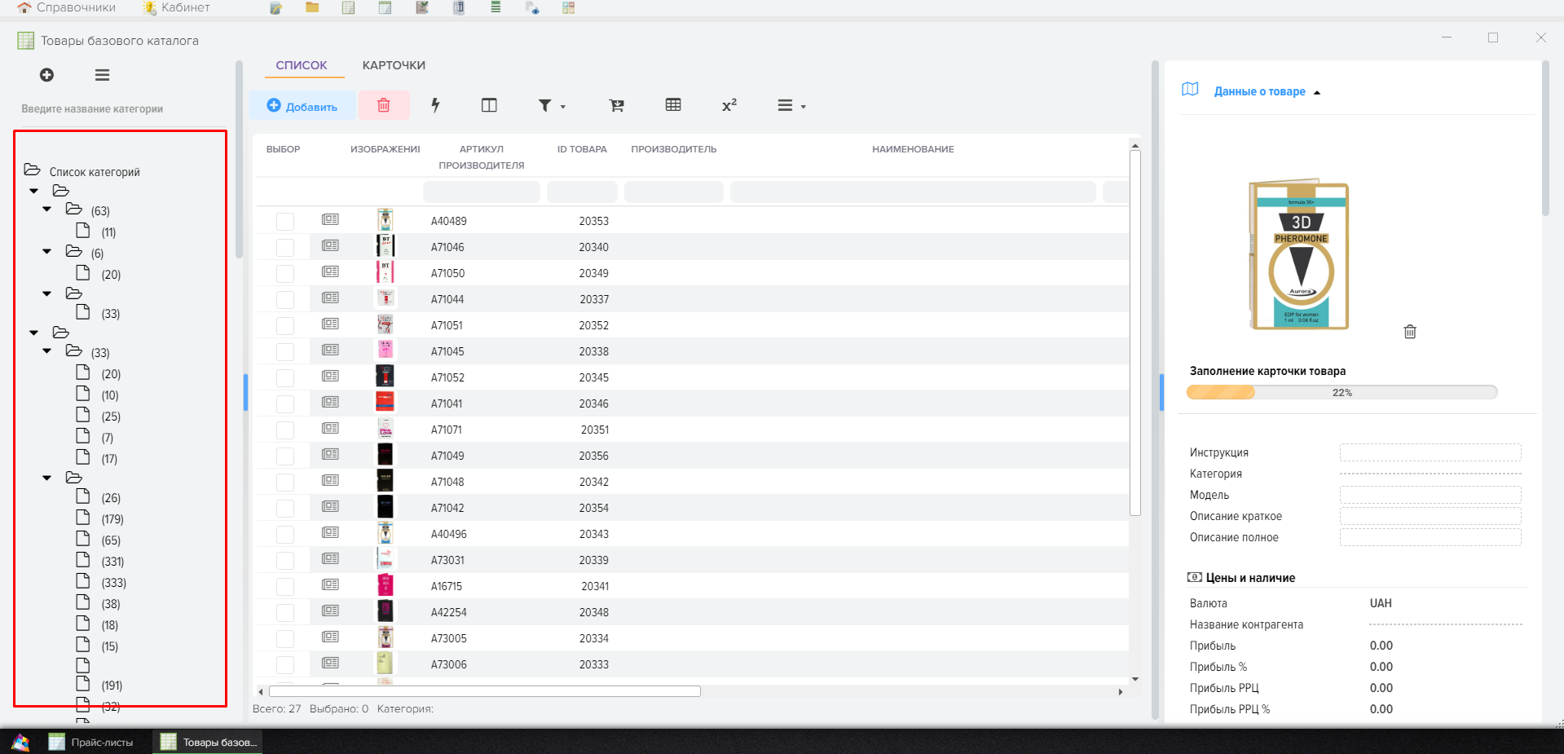The height and width of the screenshot is (754, 1564).
Task: Open the list options menu in the toolbar
Action: click(785, 105)
